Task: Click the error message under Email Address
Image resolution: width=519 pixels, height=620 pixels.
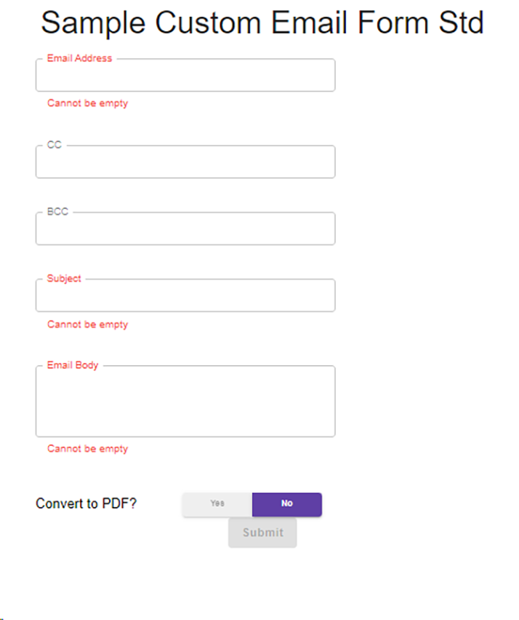Action: click(x=88, y=103)
